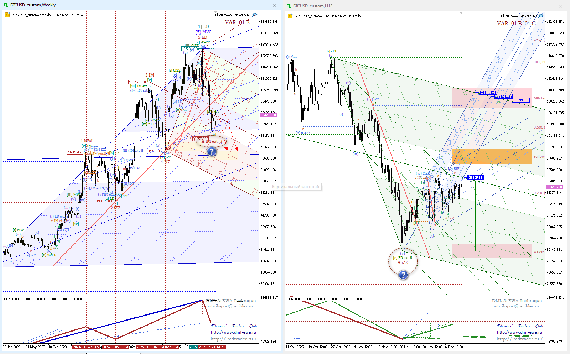Select the 2024.08.05 09:24 time marker
This screenshot has height=354, width=570.
pyautogui.click(x=115, y=347)
